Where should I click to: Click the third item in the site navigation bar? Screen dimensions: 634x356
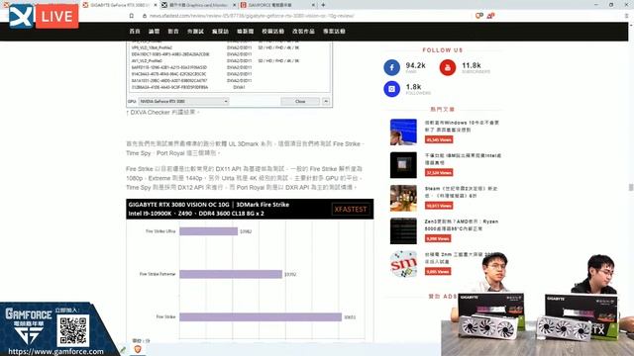[x=173, y=31]
